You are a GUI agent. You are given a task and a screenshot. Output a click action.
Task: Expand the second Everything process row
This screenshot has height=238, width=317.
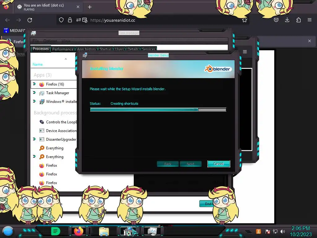tap(34, 156)
